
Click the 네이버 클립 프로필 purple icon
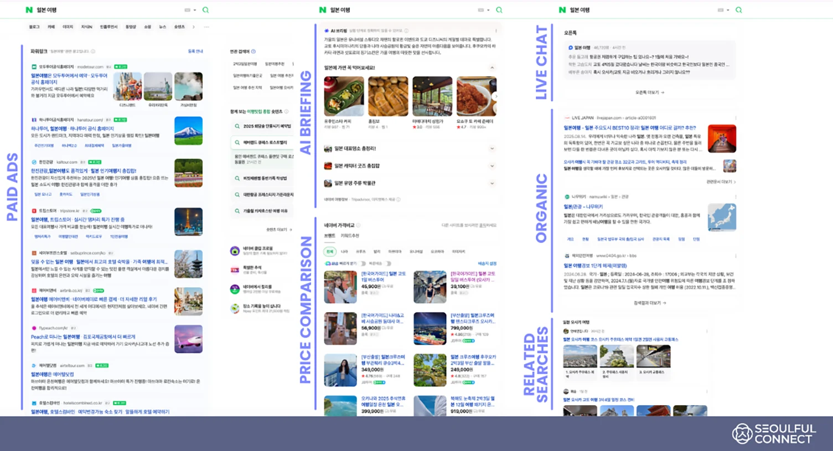pyautogui.click(x=234, y=250)
